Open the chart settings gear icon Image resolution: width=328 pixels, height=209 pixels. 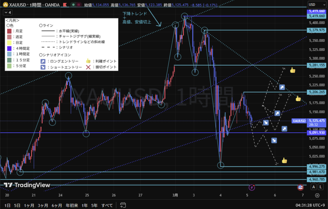pyautogui.click(x=317, y=195)
